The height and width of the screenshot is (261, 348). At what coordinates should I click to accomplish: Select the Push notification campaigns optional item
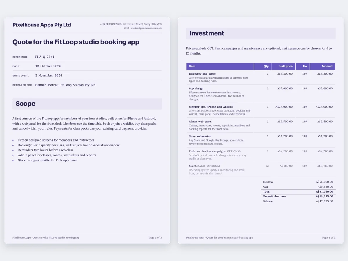[215, 151]
